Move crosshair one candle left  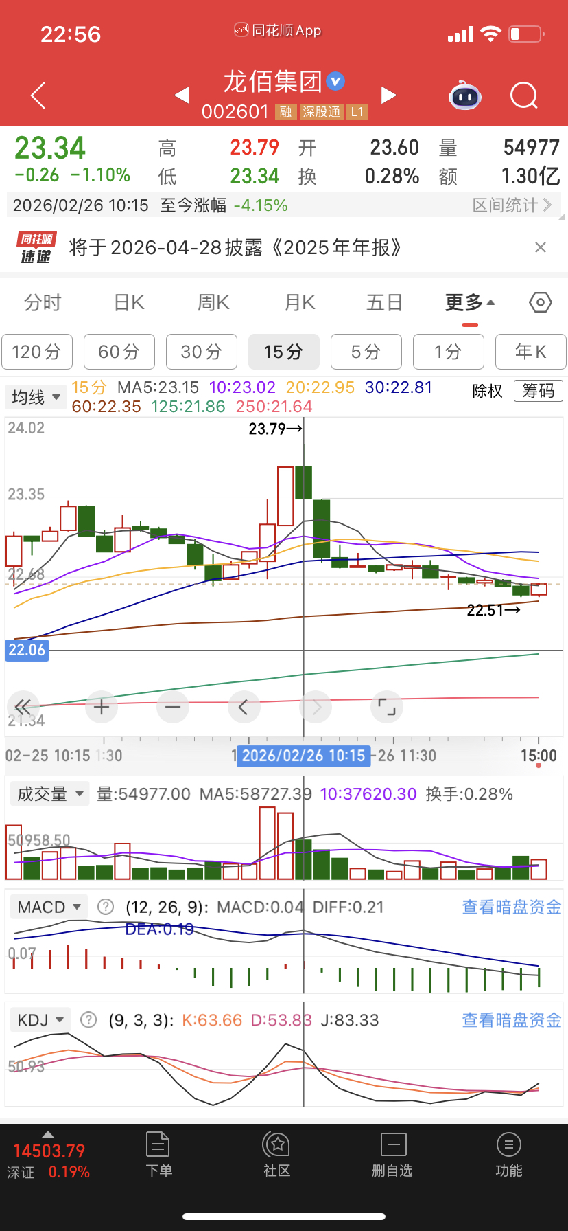(x=244, y=706)
